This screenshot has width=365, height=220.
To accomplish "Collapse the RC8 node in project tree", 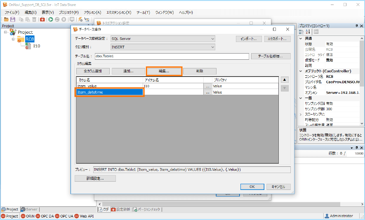I will click(x=14, y=39).
